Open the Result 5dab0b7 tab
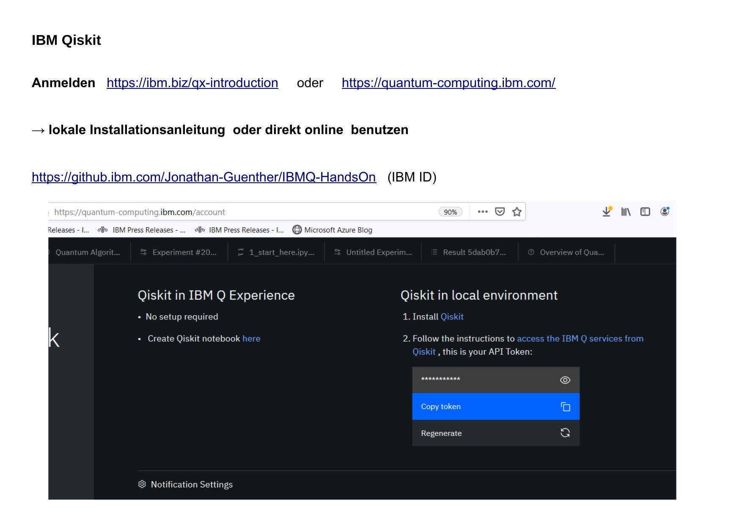The image size is (742, 525). pyautogui.click(x=470, y=252)
